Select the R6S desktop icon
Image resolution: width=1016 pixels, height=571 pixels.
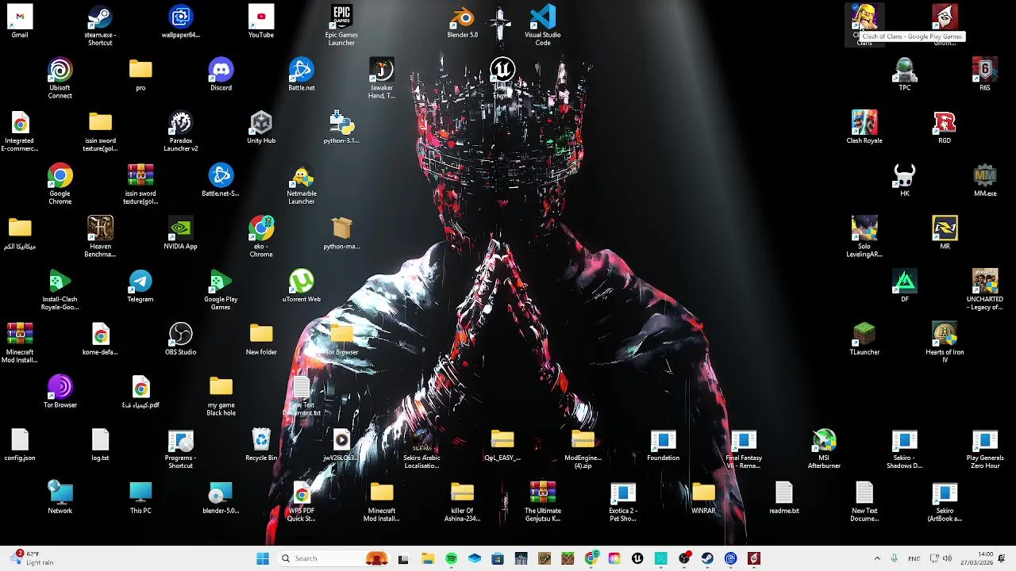point(985,75)
